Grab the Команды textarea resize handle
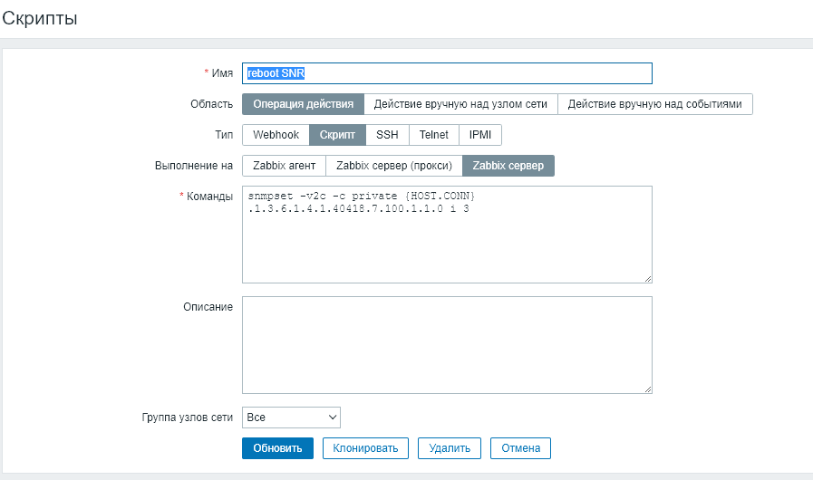This screenshot has width=813, height=480. (x=648, y=279)
